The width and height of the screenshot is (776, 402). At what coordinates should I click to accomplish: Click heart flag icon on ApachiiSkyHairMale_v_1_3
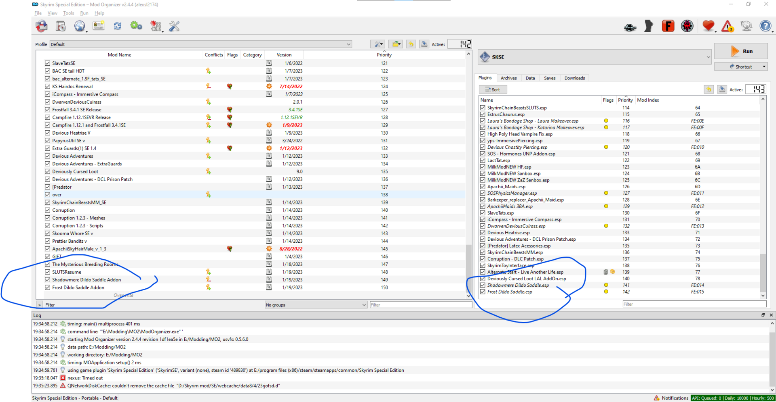pyautogui.click(x=230, y=249)
